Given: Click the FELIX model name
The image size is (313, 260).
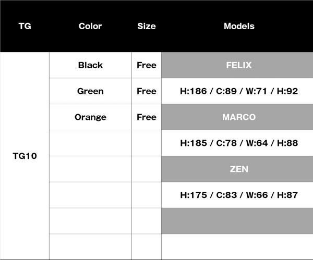Looking at the screenshot, I should coord(239,65).
